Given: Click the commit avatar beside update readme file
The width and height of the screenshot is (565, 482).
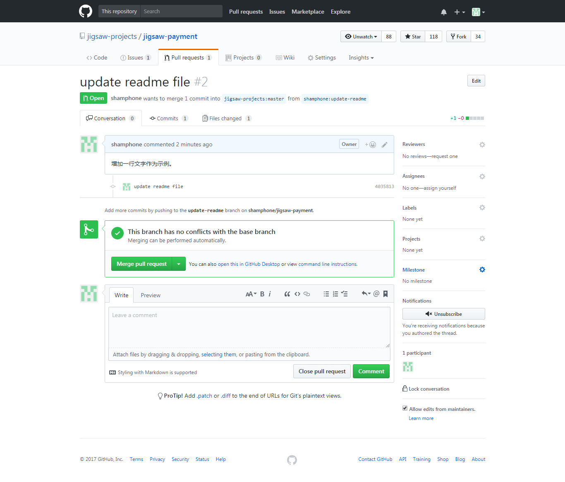Looking at the screenshot, I should (127, 187).
